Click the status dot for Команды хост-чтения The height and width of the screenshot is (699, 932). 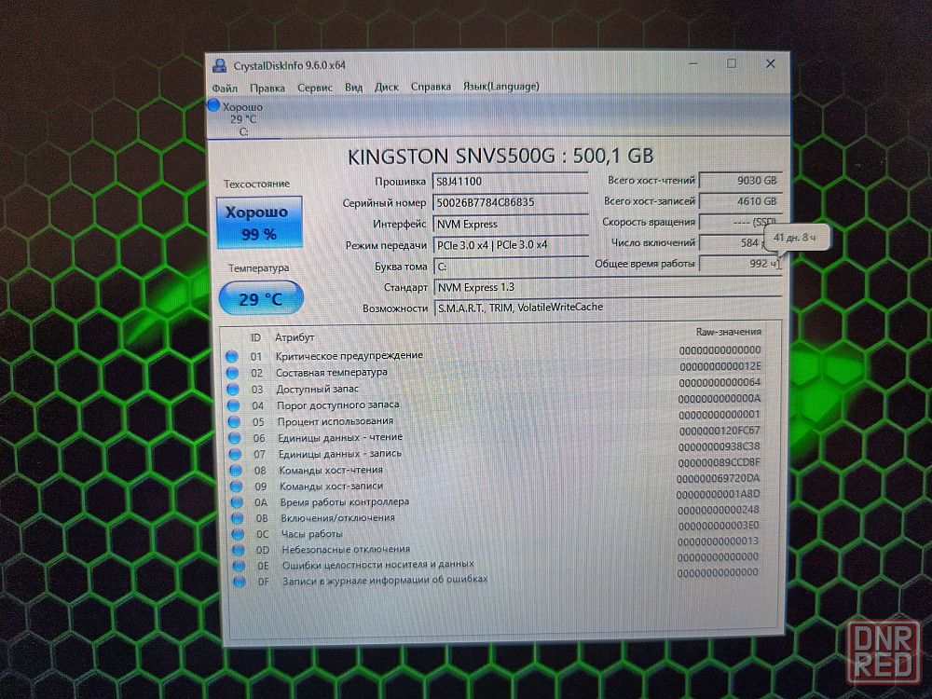coord(236,471)
